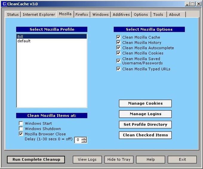Show the About tab

click(175, 14)
